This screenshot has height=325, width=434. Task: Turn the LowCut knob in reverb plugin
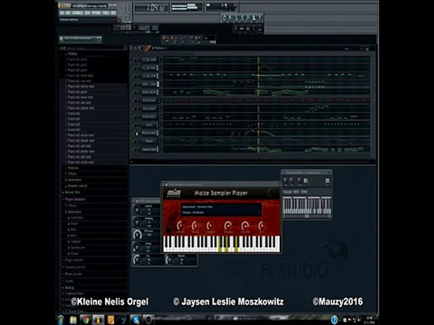click(137, 210)
